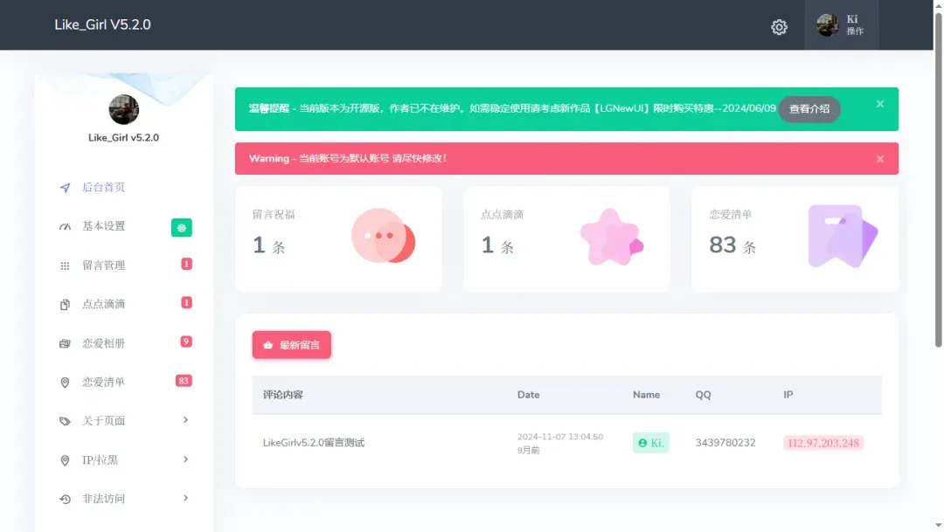Click the red badge 1 on 点点滴滴 menu

(187, 302)
